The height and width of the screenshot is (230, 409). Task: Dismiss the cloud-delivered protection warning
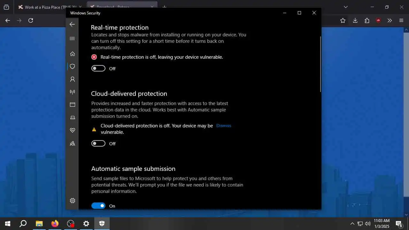click(224, 126)
